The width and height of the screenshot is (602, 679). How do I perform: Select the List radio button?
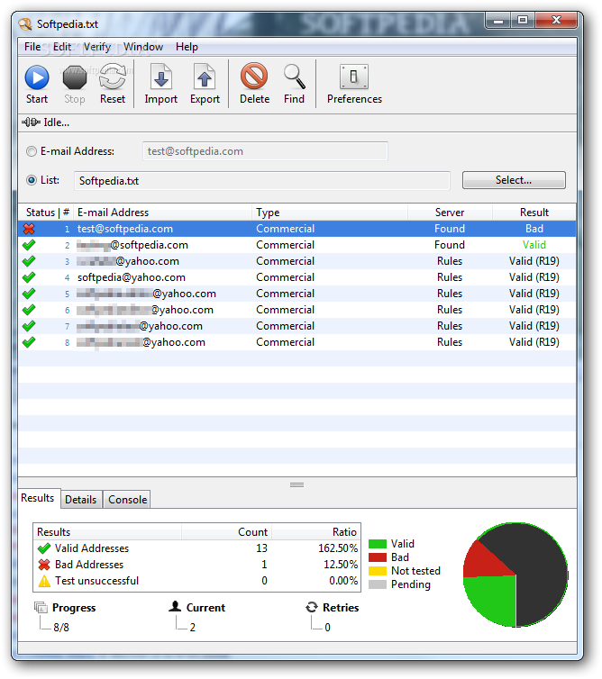point(32,180)
